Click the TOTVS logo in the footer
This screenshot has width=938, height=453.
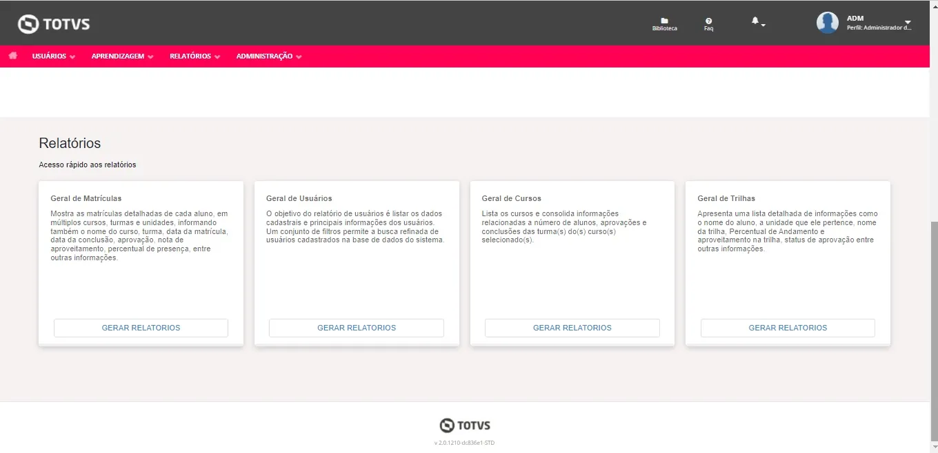click(x=465, y=425)
